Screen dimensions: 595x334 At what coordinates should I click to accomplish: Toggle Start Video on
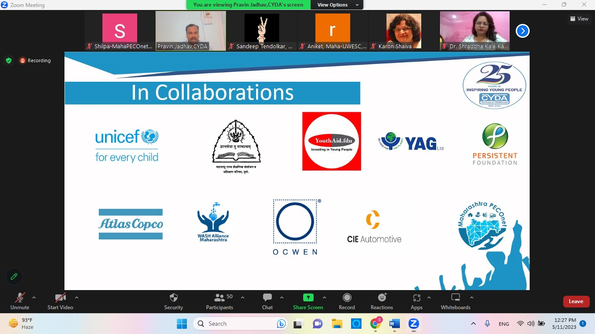tap(60, 298)
